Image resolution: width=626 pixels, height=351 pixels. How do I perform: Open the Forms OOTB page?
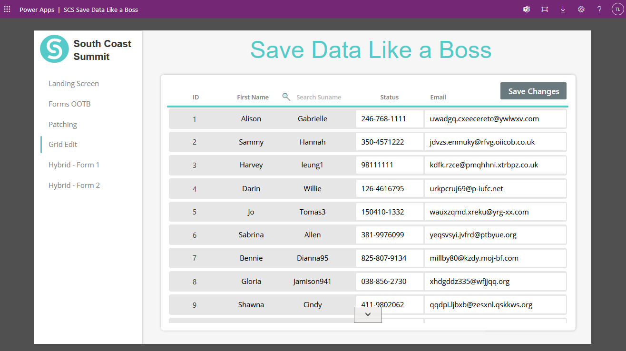pyautogui.click(x=69, y=104)
